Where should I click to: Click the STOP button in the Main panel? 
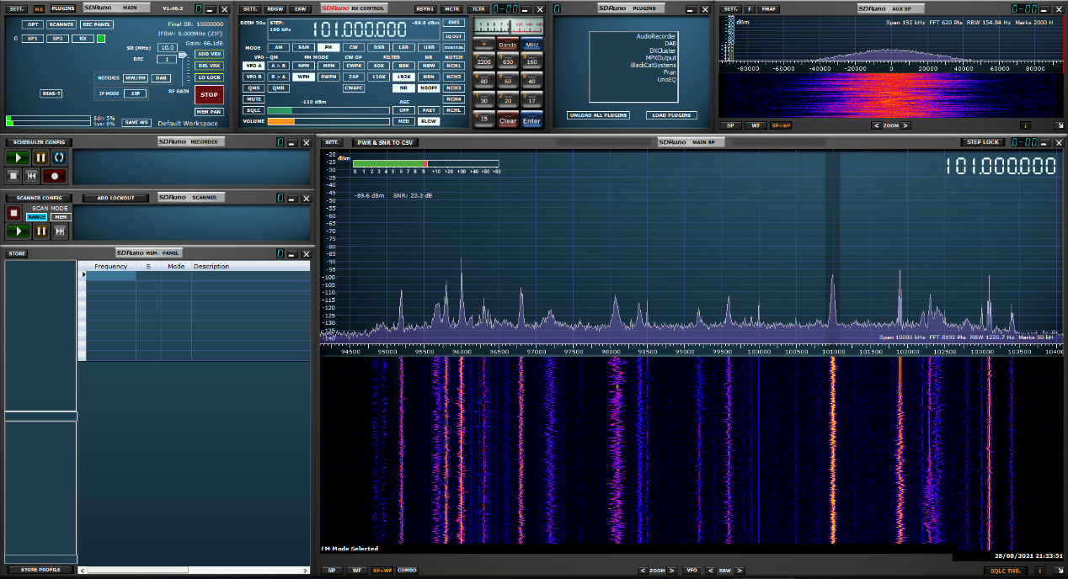pos(209,95)
